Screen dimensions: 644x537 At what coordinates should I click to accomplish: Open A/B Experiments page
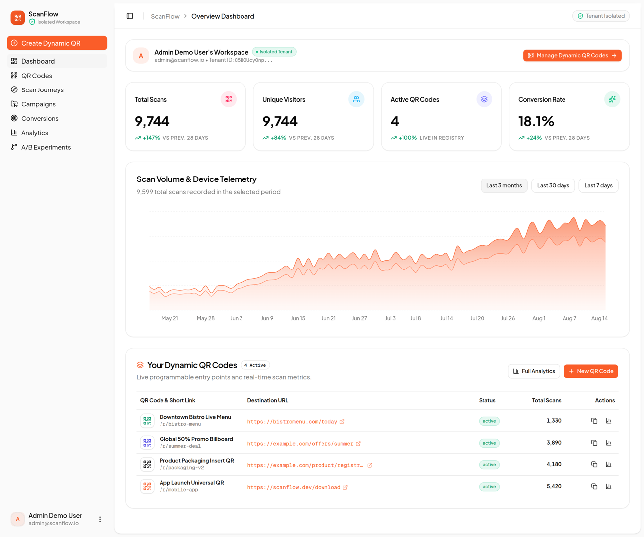57,147
